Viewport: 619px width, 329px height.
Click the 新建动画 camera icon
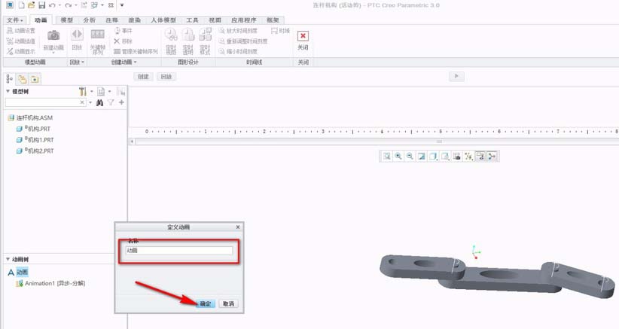point(53,35)
